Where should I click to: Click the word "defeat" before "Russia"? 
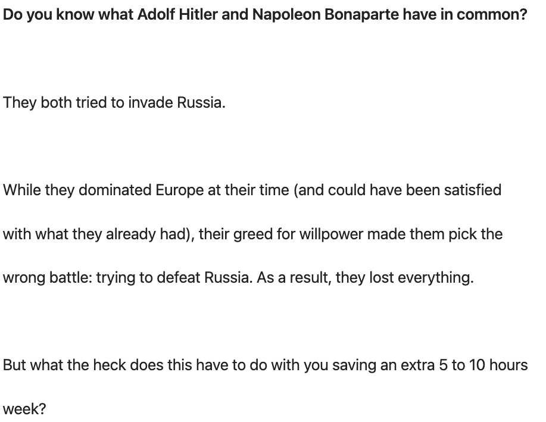click(178, 278)
